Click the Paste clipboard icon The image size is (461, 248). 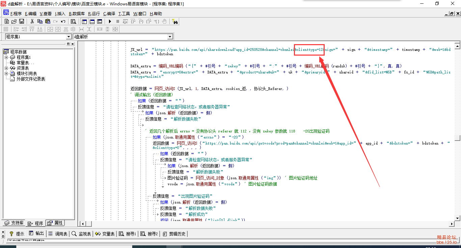48,21
